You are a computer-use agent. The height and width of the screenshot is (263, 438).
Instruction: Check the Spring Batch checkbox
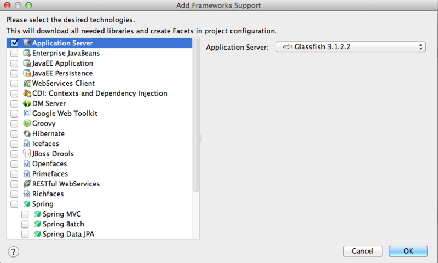(x=25, y=224)
